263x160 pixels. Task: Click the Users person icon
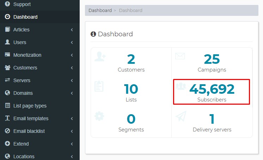click(7, 42)
